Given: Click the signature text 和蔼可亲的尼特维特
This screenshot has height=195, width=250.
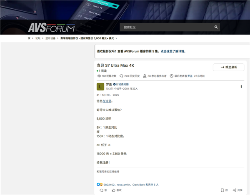Looking at the screenshot, I should 108,172.
